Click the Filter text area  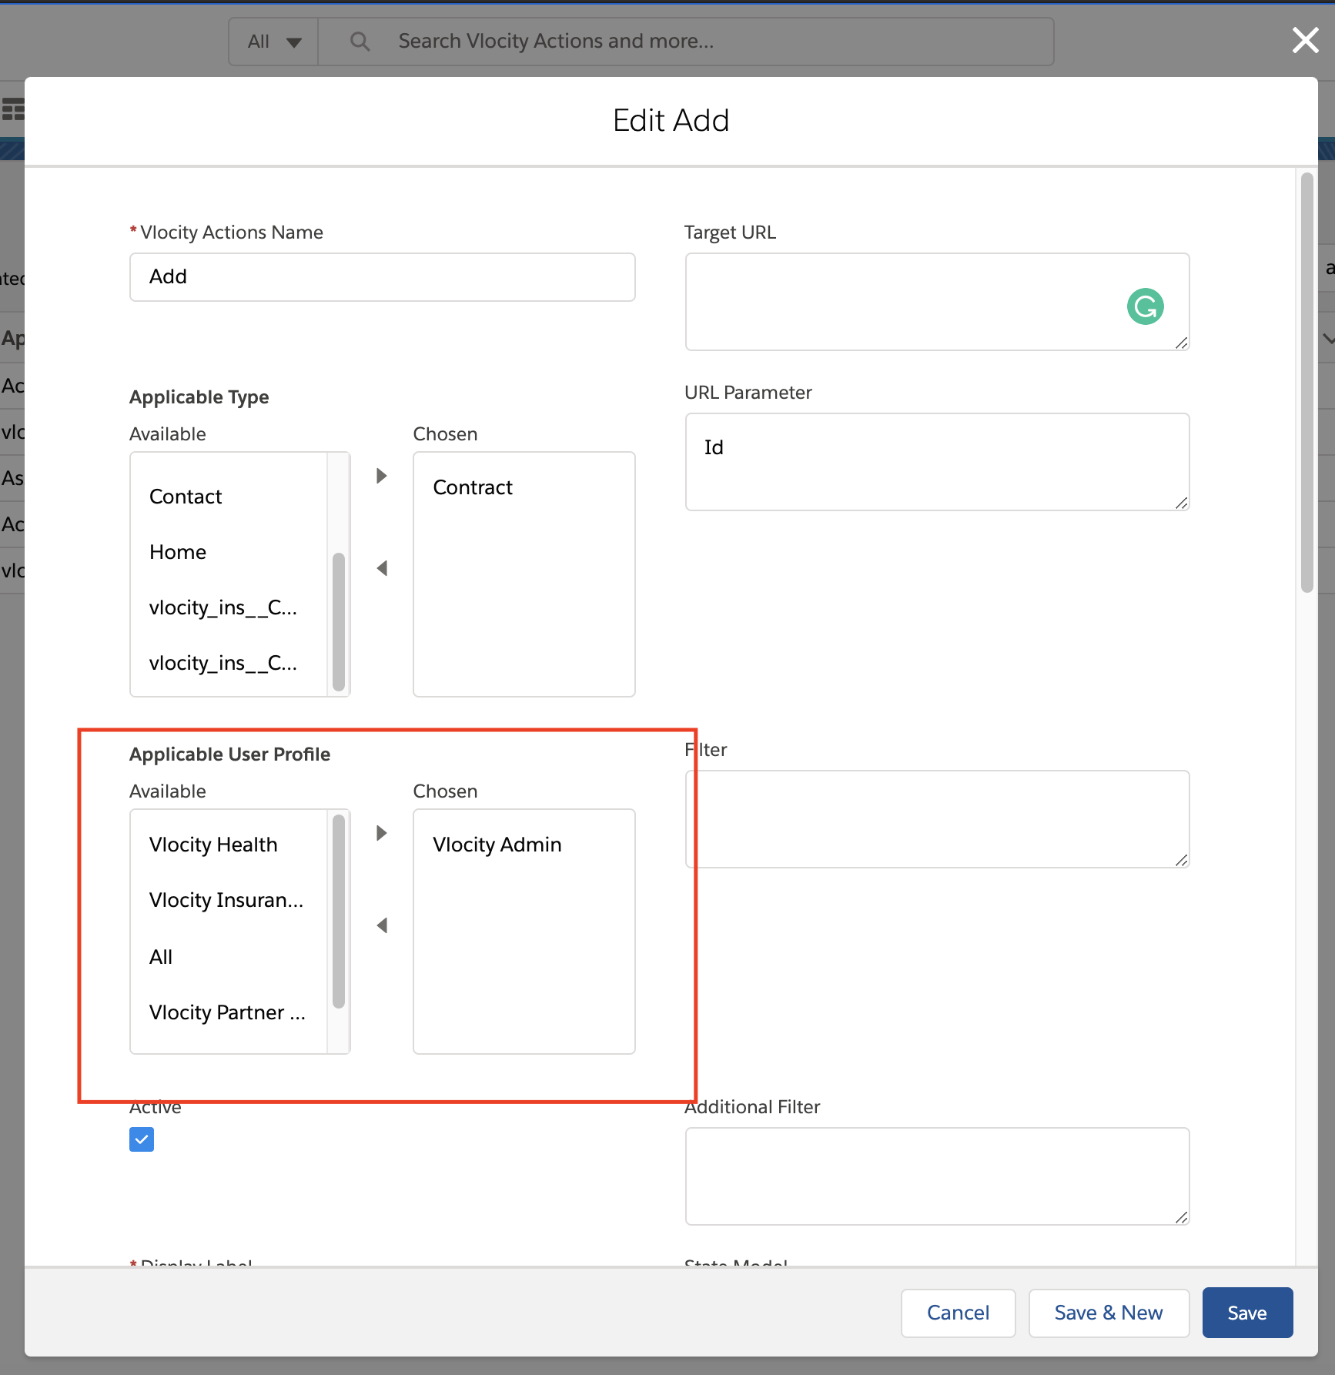click(937, 819)
